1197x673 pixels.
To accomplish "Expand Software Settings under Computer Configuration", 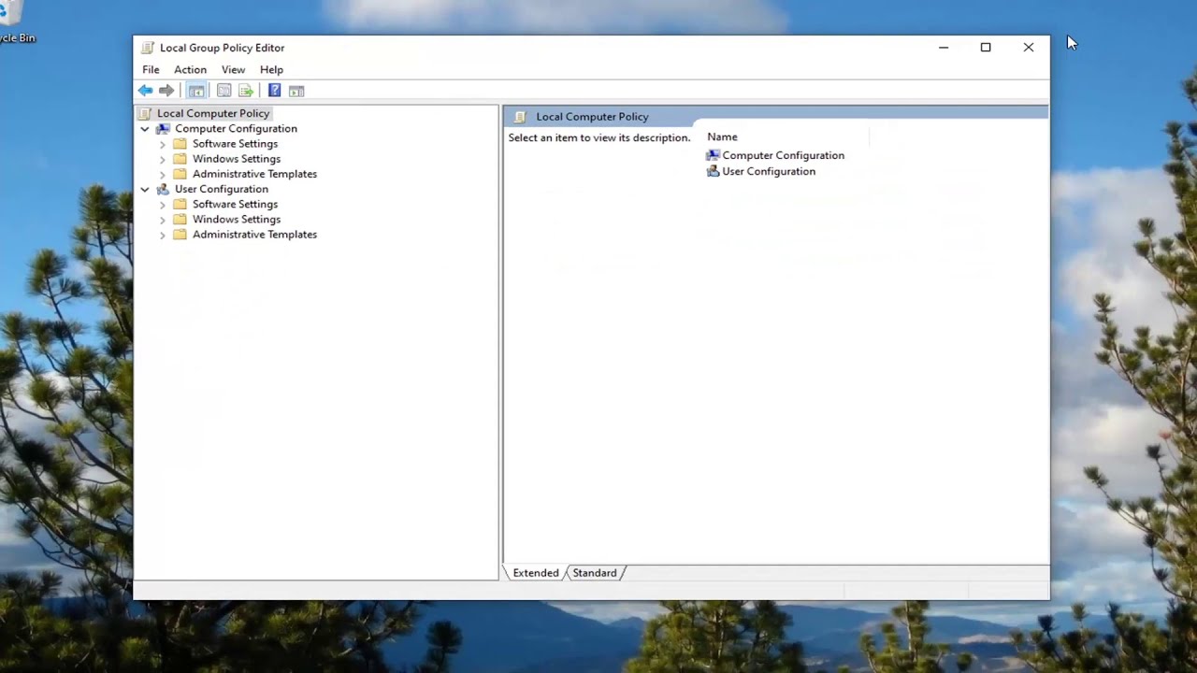I will [163, 144].
